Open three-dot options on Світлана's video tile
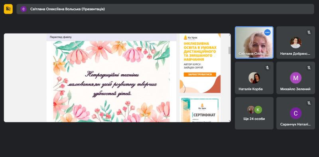 [x=267, y=32]
